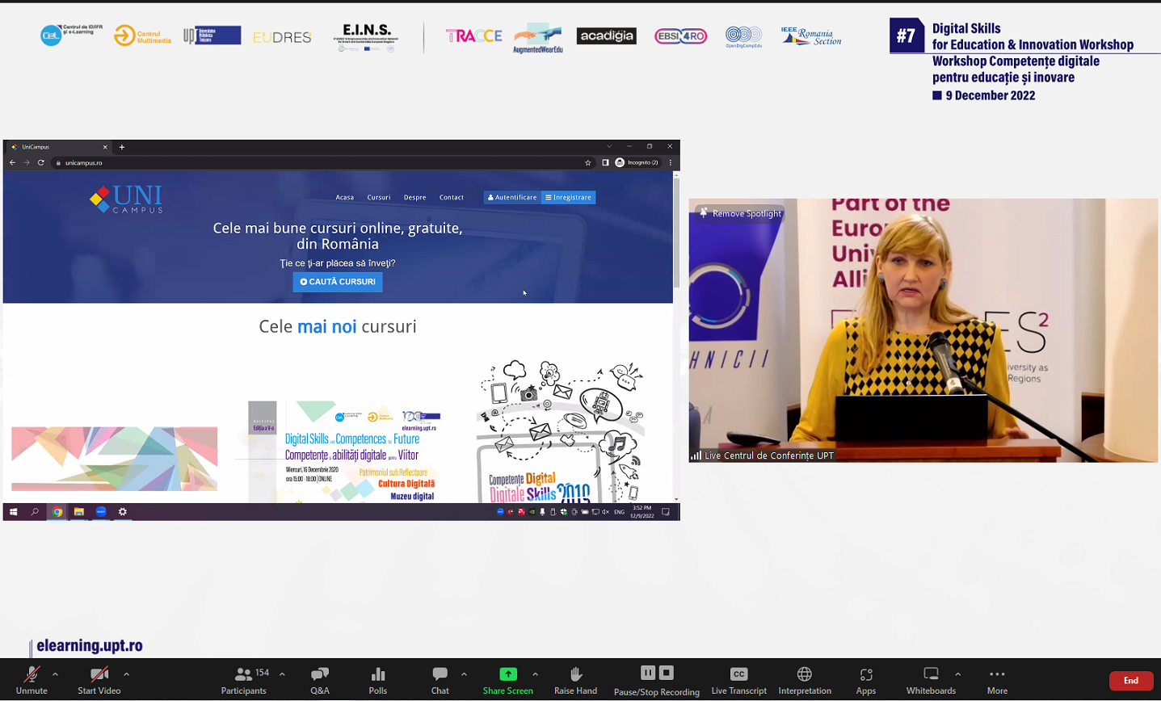Raise Hand in the meeting
The image size is (1161, 701).
click(575, 679)
